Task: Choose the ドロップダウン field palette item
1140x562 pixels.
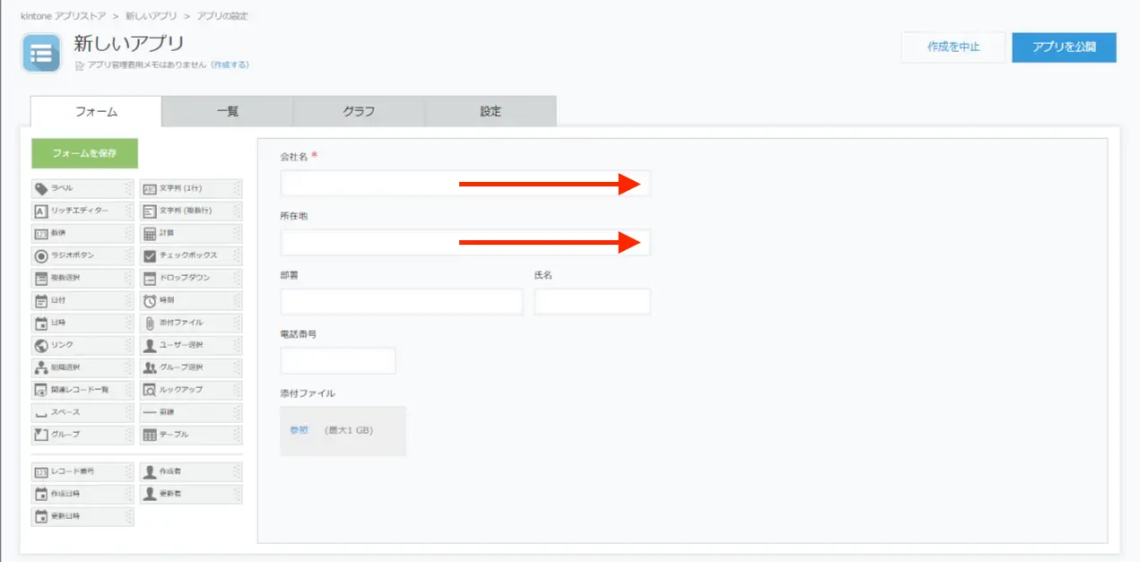Action: 184,278
